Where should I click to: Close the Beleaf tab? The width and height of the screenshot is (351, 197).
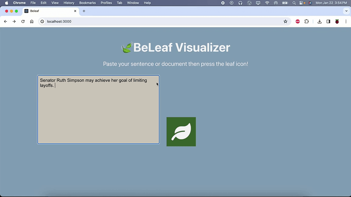[75, 11]
